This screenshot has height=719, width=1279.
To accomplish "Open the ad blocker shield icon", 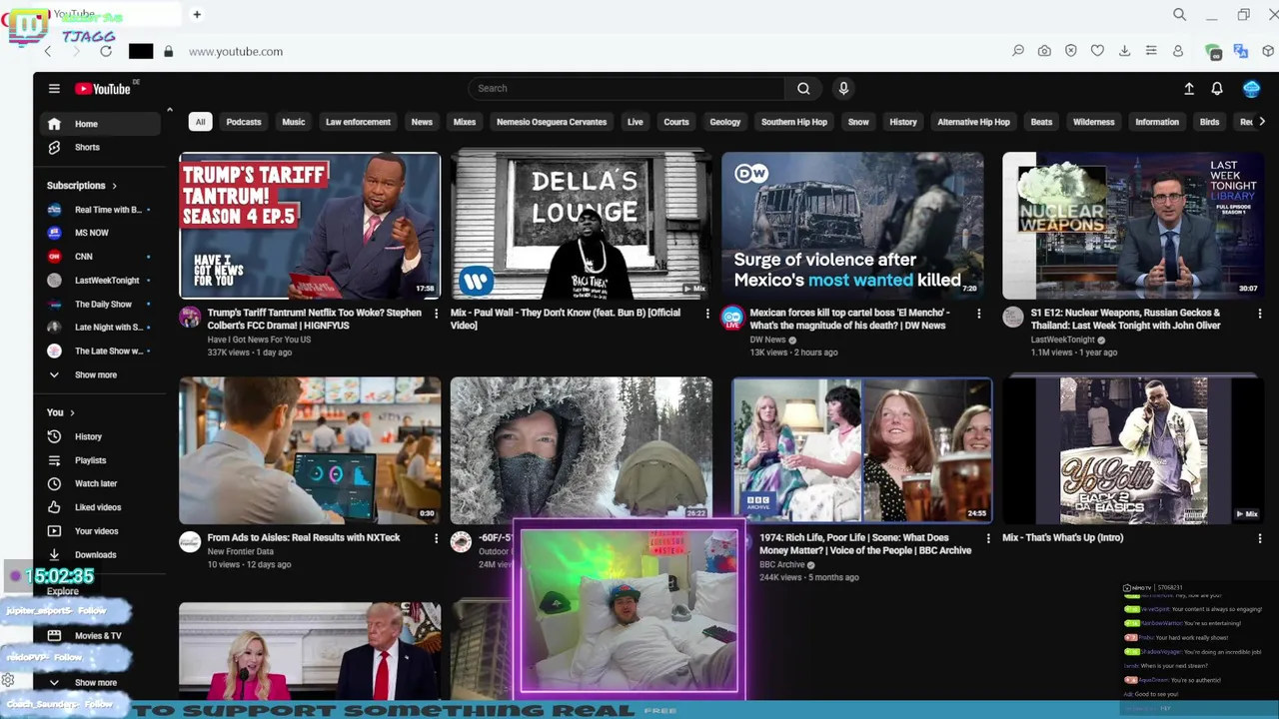I will pos(1071,51).
